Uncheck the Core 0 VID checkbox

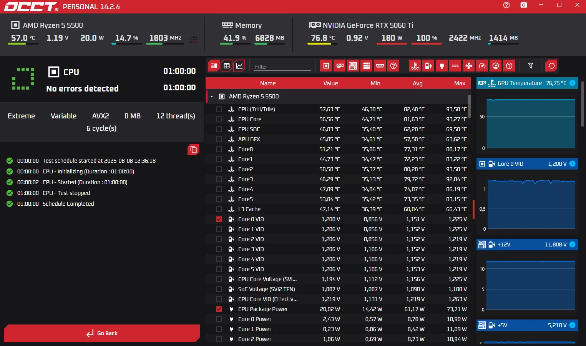tap(219, 219)
